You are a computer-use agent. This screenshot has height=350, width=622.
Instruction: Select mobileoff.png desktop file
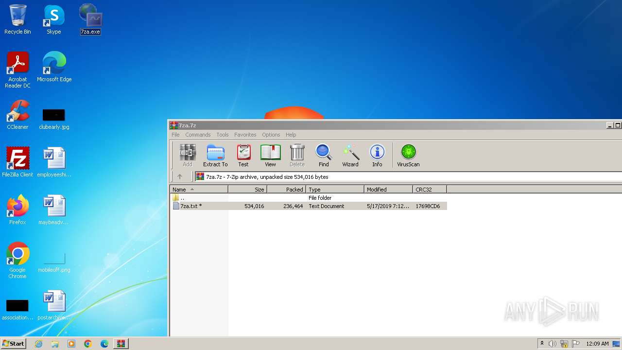[54, 262]
